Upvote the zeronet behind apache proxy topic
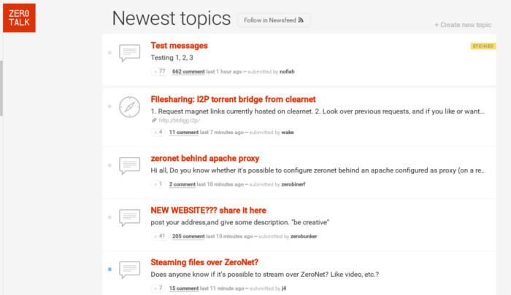This screenshot has width=511, height=295. coord(159,184)
